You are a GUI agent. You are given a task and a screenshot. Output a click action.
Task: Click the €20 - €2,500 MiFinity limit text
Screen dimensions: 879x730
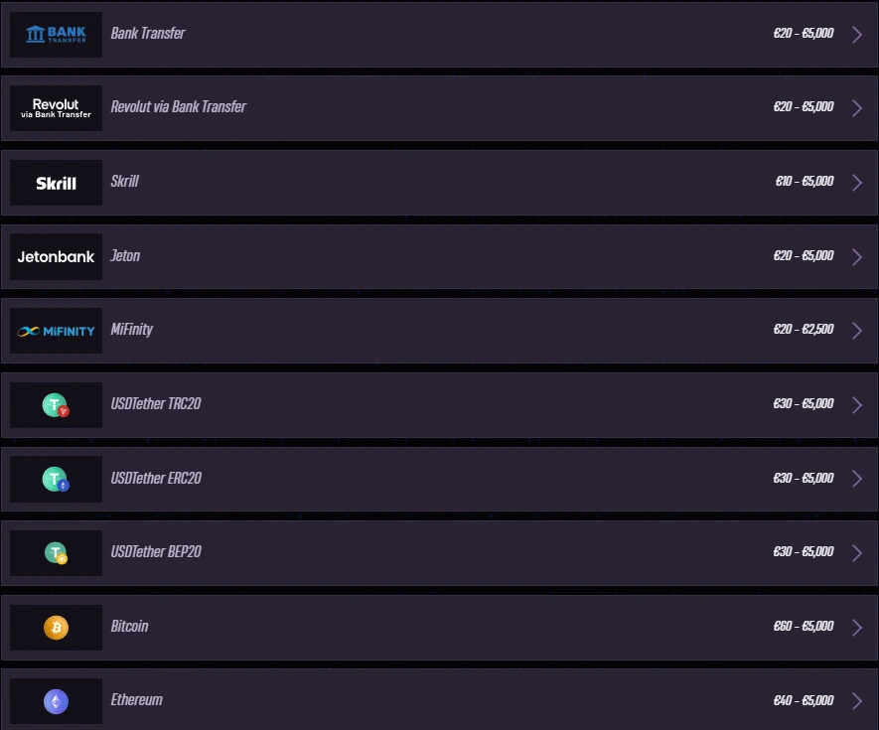click(804, 330)
